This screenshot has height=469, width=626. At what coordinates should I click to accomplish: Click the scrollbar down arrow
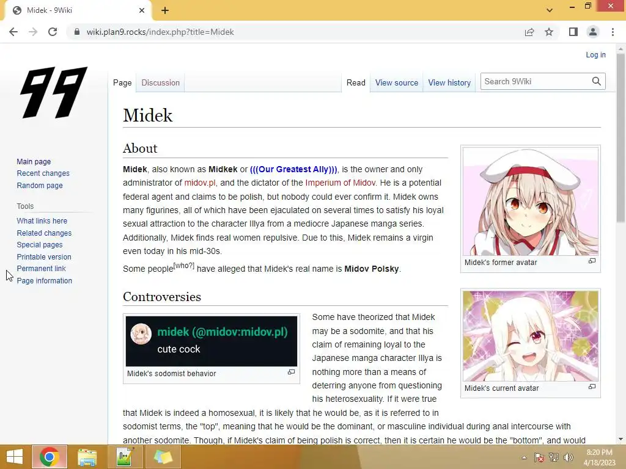(x=621, y=439)
